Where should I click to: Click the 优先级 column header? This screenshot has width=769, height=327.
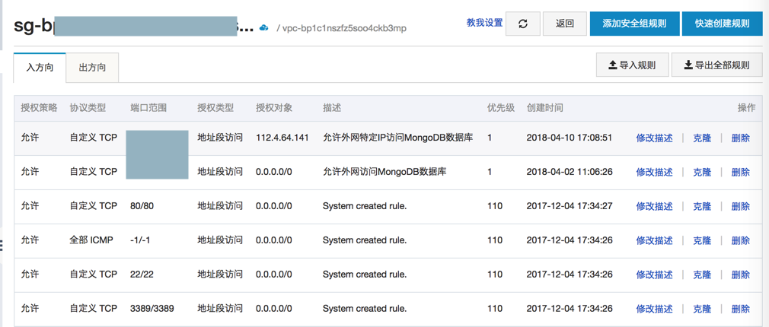coord(501,108)
